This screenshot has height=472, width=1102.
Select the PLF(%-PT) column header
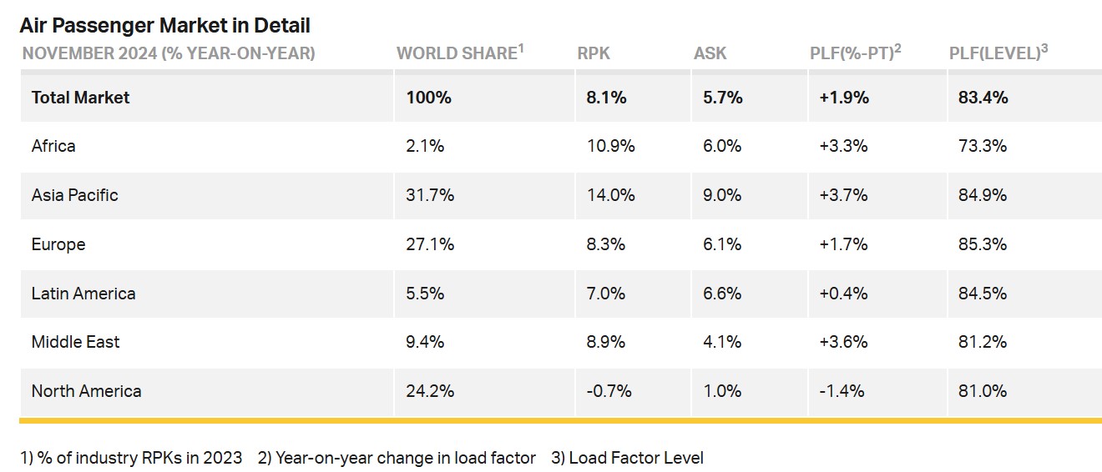tap(850, 53)
